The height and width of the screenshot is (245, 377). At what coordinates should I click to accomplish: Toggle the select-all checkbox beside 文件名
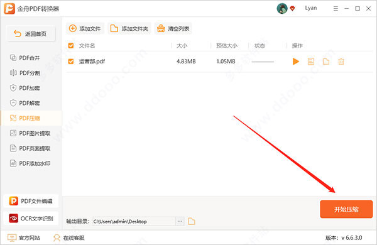[71, 45]
